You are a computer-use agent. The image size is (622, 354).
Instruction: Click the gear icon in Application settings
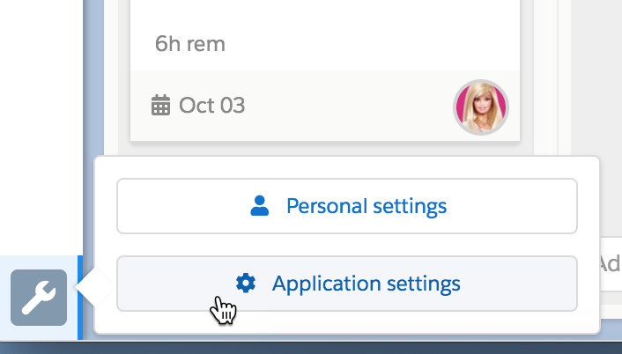point(246,284)
